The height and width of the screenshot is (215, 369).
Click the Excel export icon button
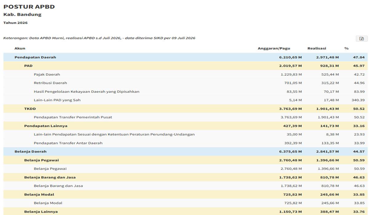coord(361,38)
